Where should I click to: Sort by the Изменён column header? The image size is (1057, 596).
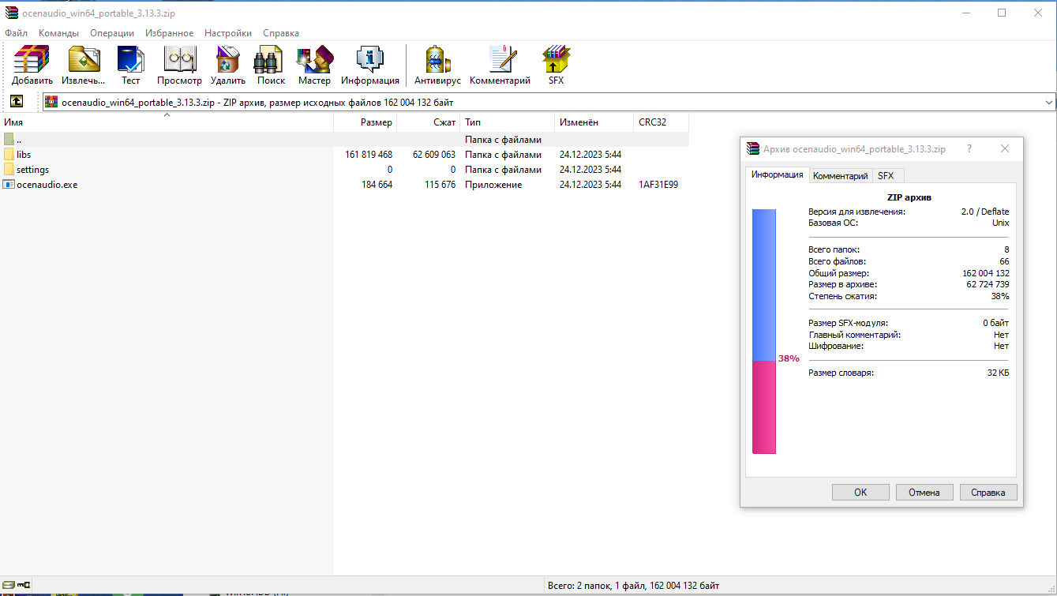click(594, 122)
